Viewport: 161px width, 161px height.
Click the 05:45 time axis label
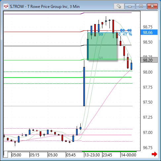point(71,155)
